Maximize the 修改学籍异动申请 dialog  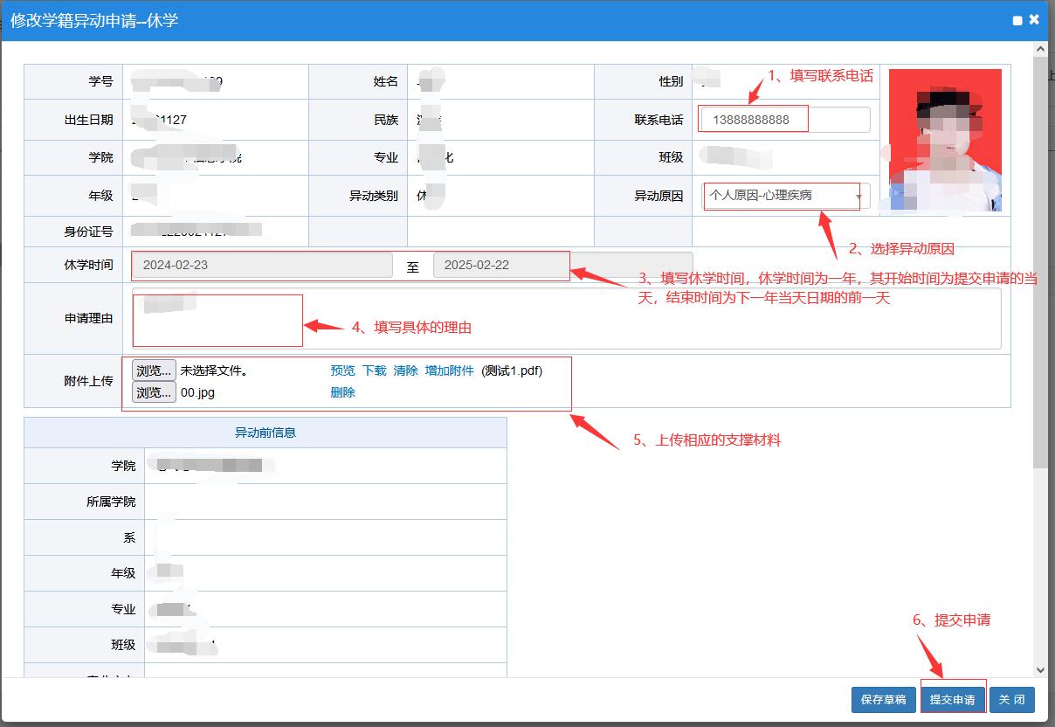click(x=1017, y=20)
